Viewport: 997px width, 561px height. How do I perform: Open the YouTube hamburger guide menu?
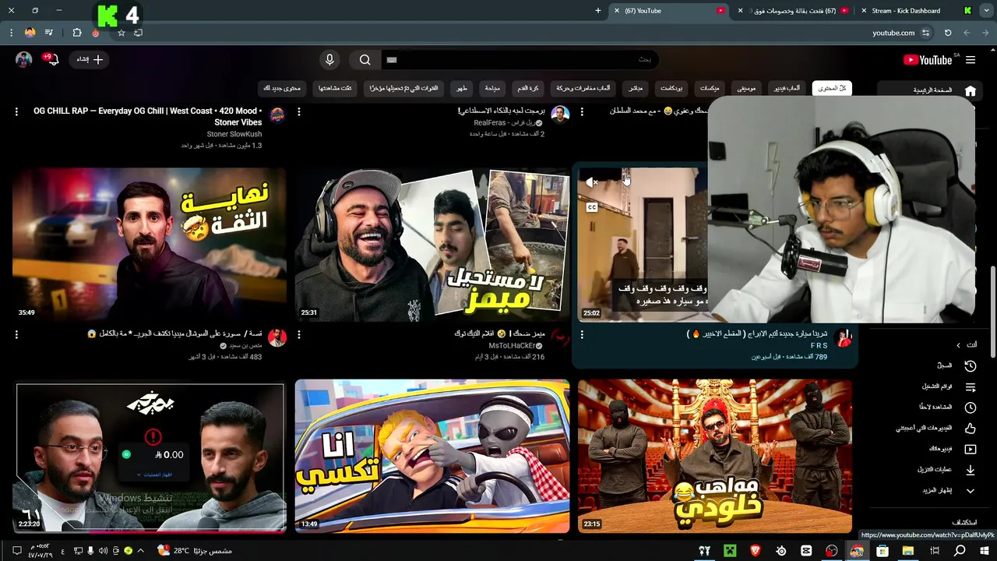971,60
